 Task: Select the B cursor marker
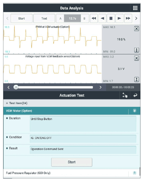(85, 18)
